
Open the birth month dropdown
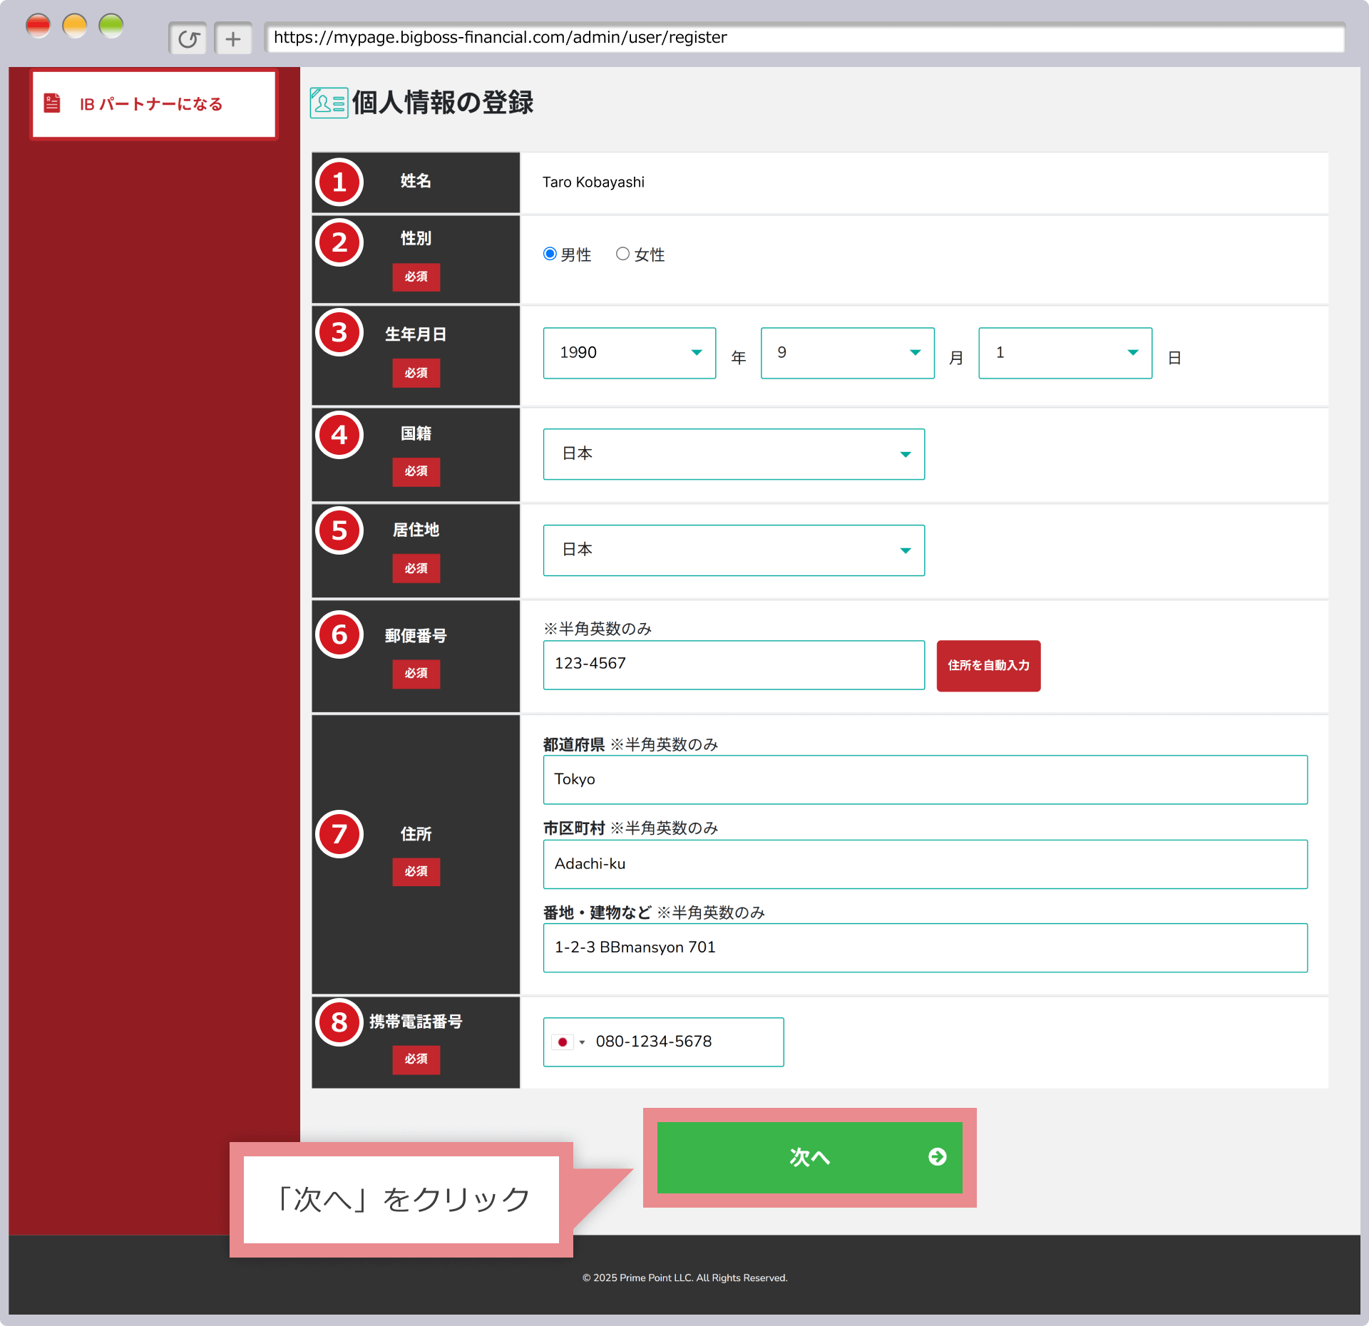click(847, 353)
